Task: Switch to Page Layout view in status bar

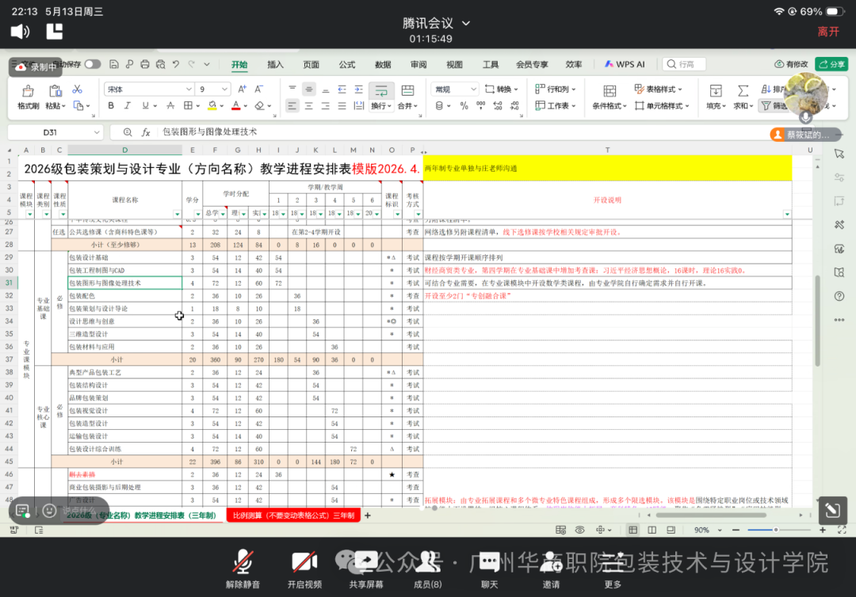Action: (x=652, y=530)
